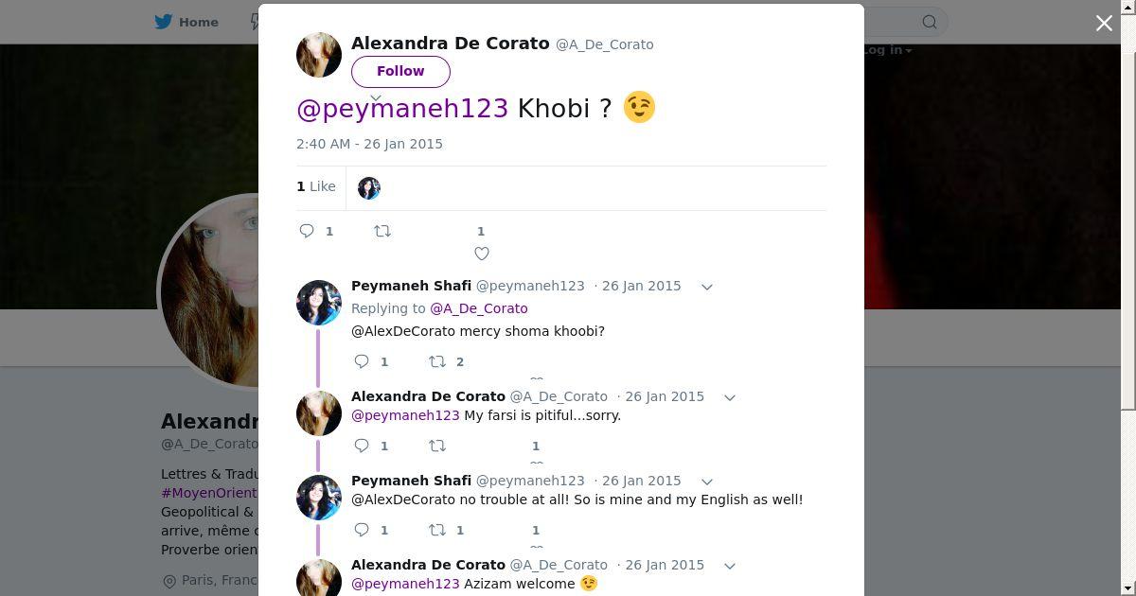Go to the Home tab
The width and height of the screenshot is (1136, 596).
coord(187,22)
